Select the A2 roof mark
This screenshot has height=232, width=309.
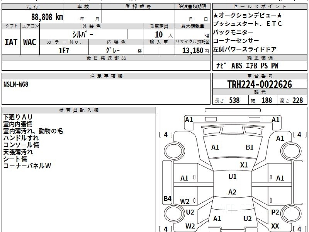[232, 192]
